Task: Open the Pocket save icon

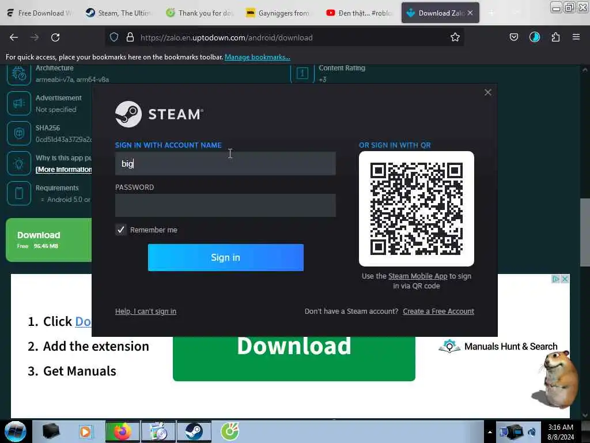Action: pos(513,37)
